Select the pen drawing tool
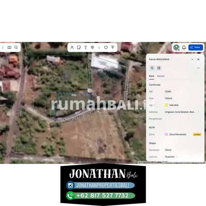206x206 pixels. click(x=72, y=48)
